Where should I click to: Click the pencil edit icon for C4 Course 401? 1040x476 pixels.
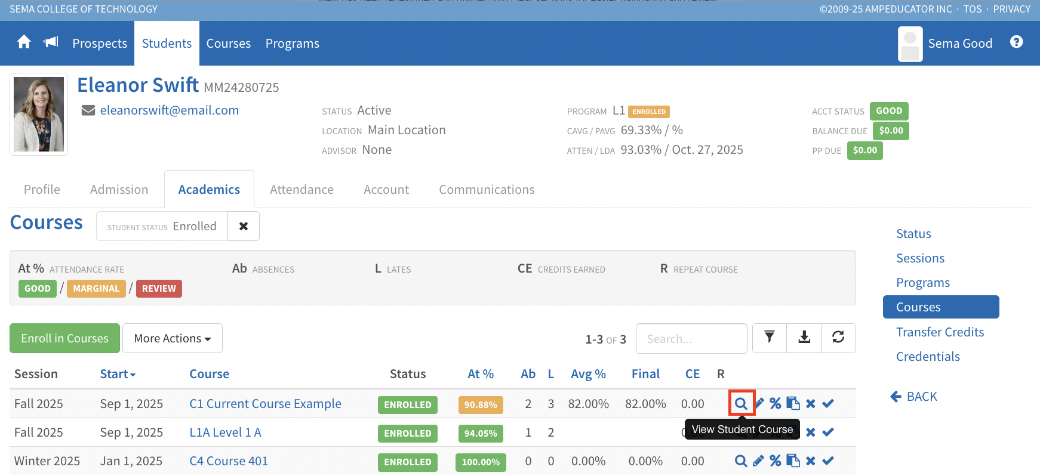758,461
